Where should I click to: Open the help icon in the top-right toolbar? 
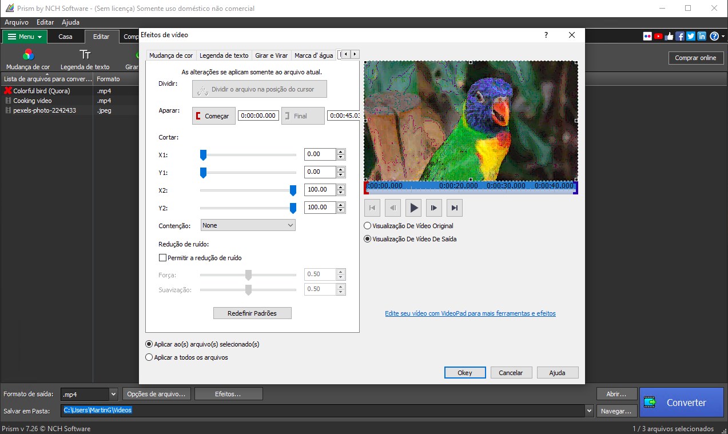pos(714,36)
